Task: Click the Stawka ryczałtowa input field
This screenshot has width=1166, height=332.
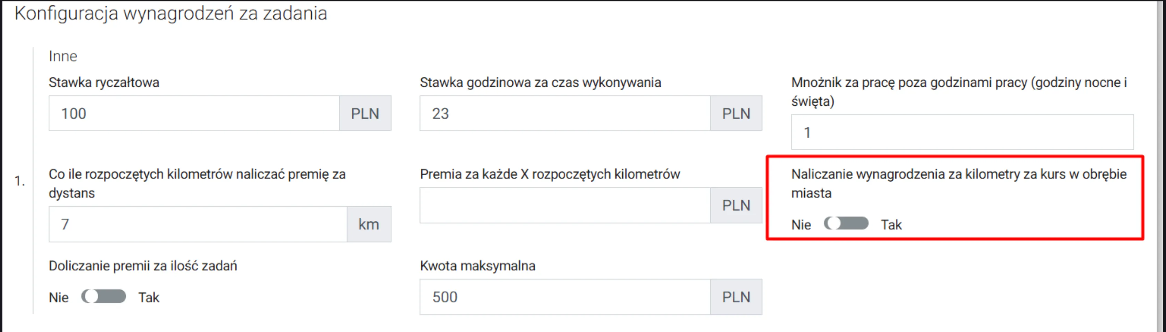Action: coord(194,114)
